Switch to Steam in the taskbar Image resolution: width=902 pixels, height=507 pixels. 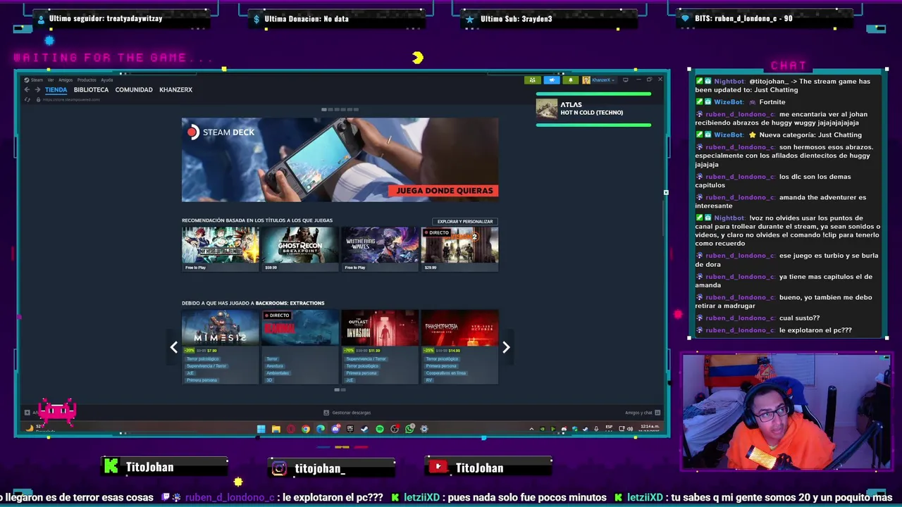click(x=364, y=429)
